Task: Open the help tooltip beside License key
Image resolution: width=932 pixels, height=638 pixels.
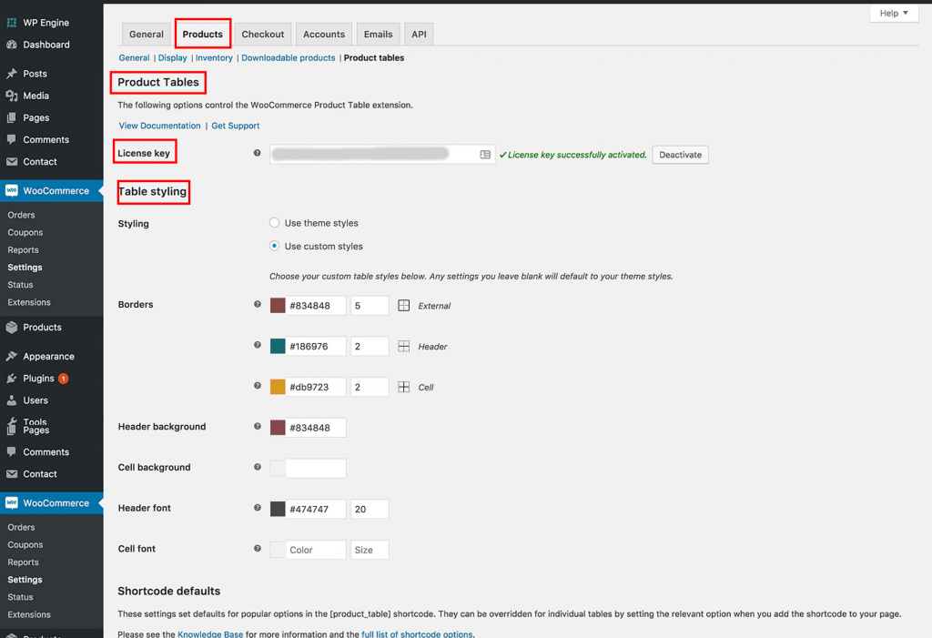Action: [258, 153]
